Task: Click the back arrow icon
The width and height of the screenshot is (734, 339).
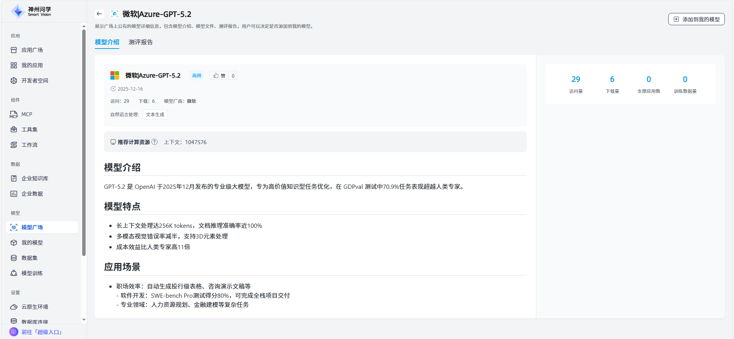Action: (99, 14)
